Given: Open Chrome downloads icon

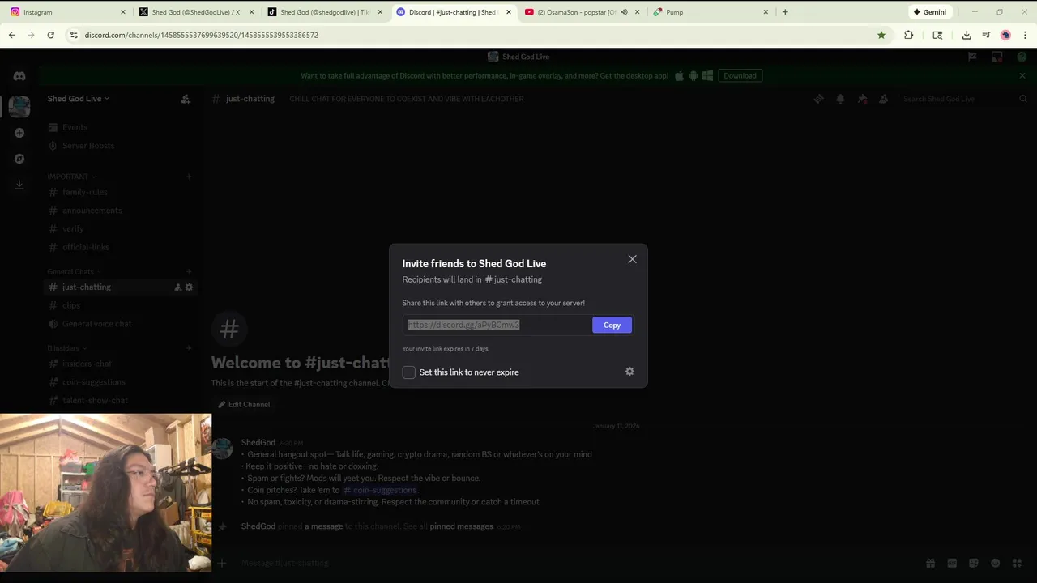Looking at the screenshot, I should 967,35.
